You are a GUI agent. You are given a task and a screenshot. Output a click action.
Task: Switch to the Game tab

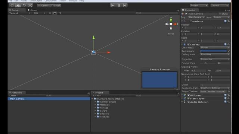(32, 10)
